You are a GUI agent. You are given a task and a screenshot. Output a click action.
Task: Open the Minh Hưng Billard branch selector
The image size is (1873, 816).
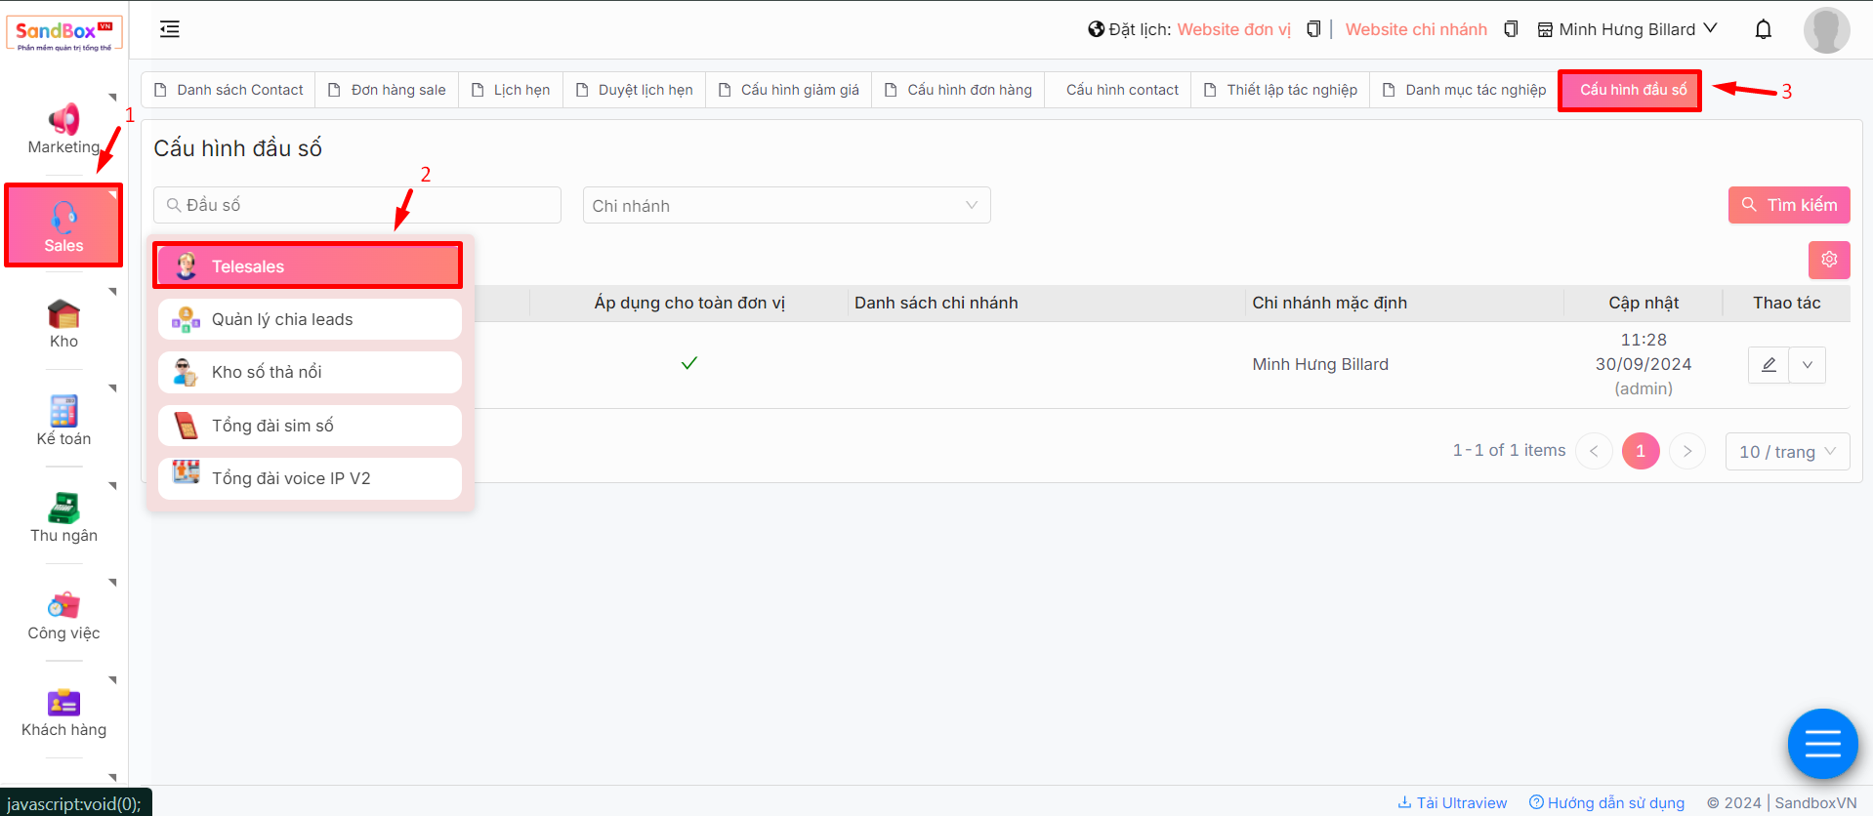coord(1627,29)
